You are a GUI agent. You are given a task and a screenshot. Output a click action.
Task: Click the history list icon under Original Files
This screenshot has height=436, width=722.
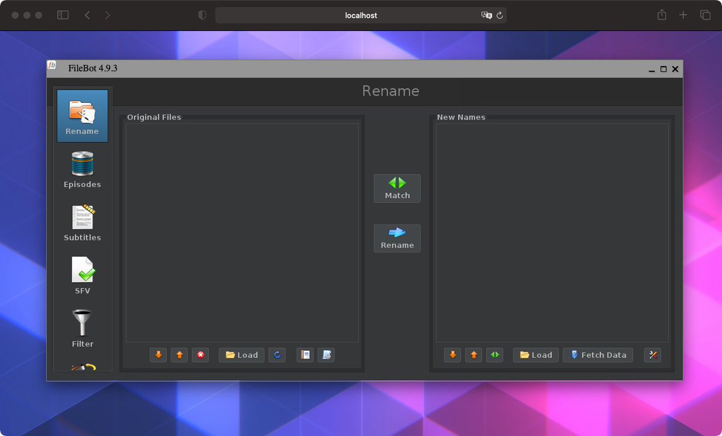(x=305, y=355)
